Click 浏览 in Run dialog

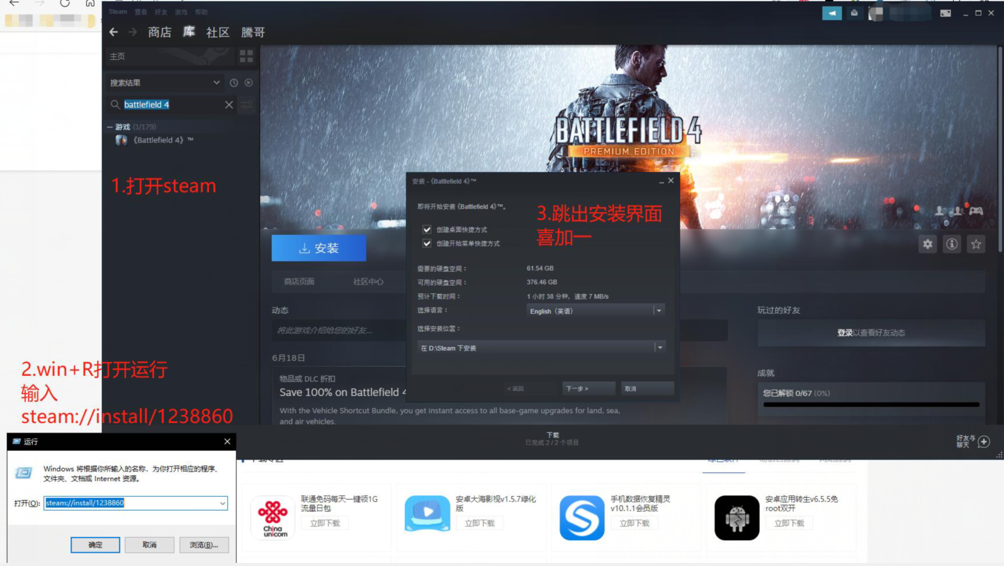tap(204, 545)
